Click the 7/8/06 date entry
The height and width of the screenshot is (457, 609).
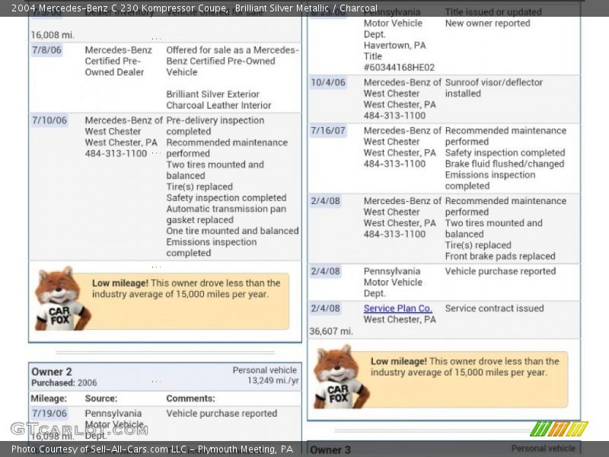pos(46,50)
